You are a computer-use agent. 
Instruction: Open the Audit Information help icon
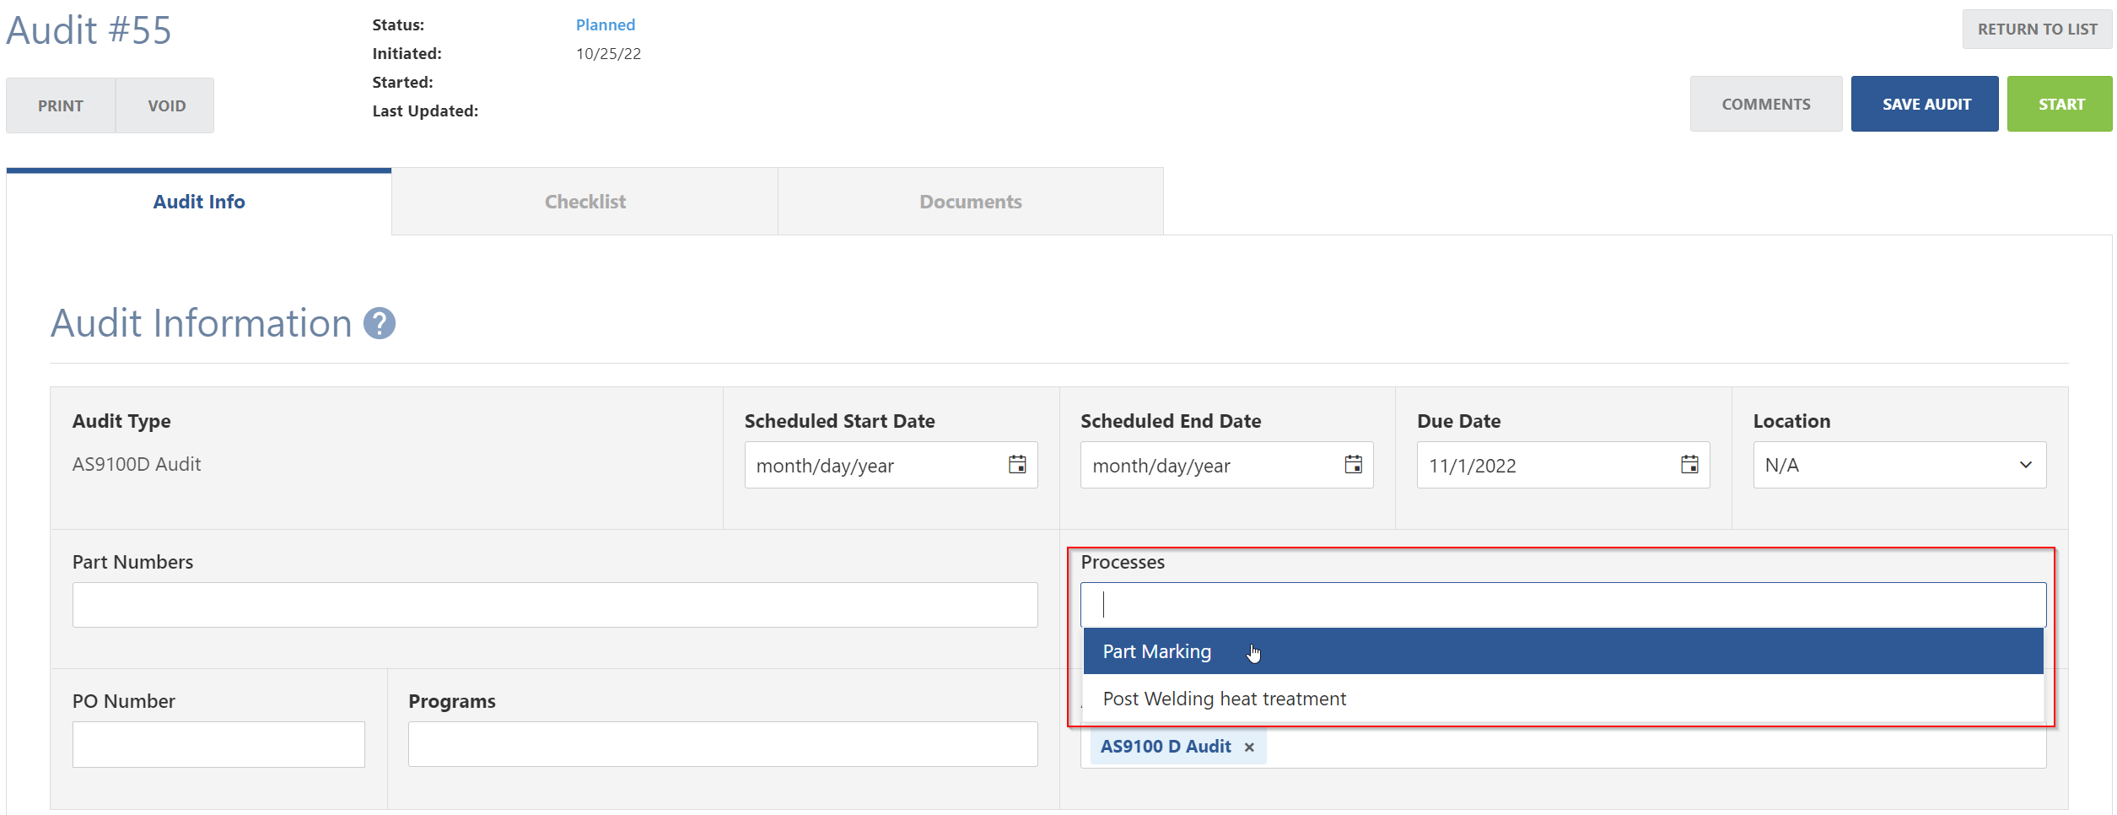(x=380, y=323)
